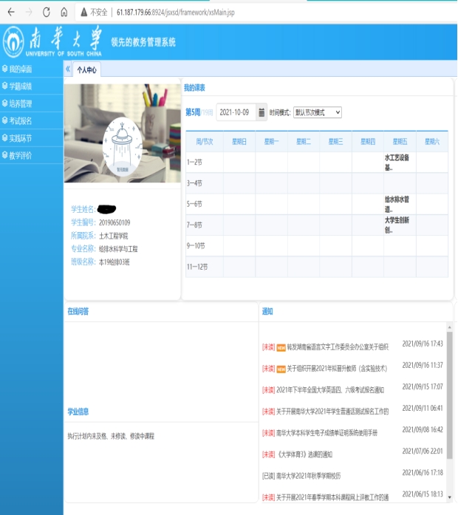This screenshot has height=515, width=458.
Task: Switch to the 个人中心 tab
Action: point(87,70)
